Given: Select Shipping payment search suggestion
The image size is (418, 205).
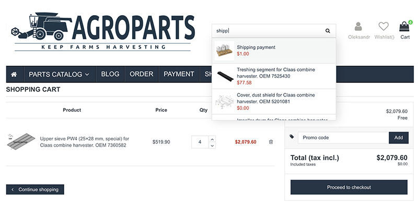Looking at the screenshot, I should coord(274,51).
